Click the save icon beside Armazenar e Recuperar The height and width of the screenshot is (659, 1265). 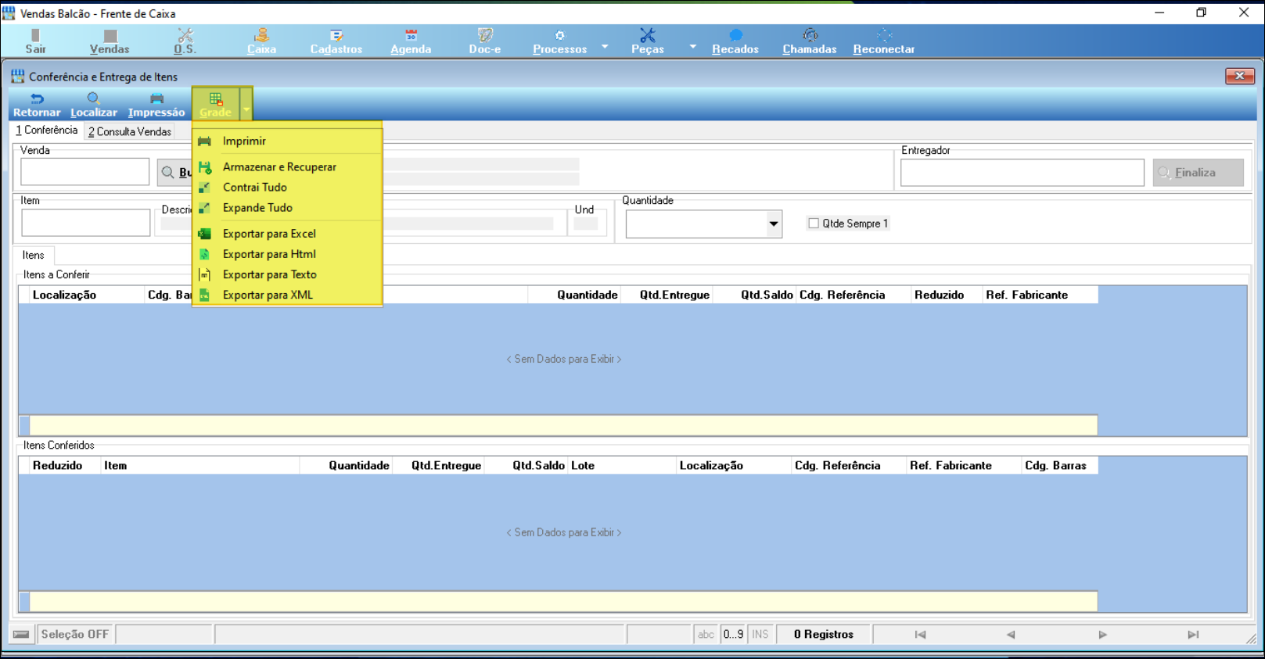tap(204, 167)
